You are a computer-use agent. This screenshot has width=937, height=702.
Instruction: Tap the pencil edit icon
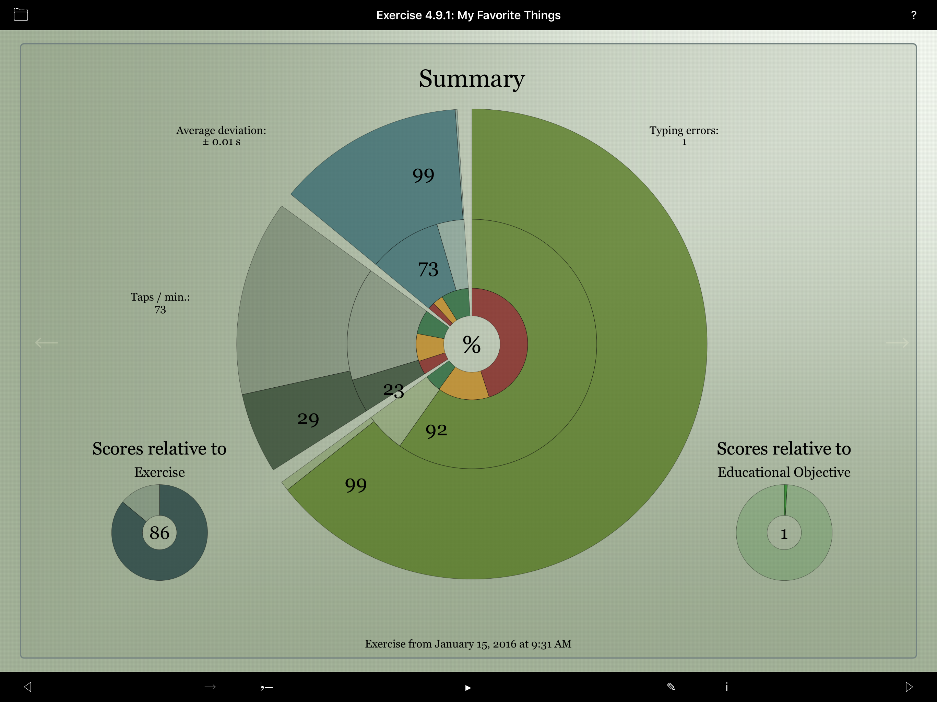[671, 687]
